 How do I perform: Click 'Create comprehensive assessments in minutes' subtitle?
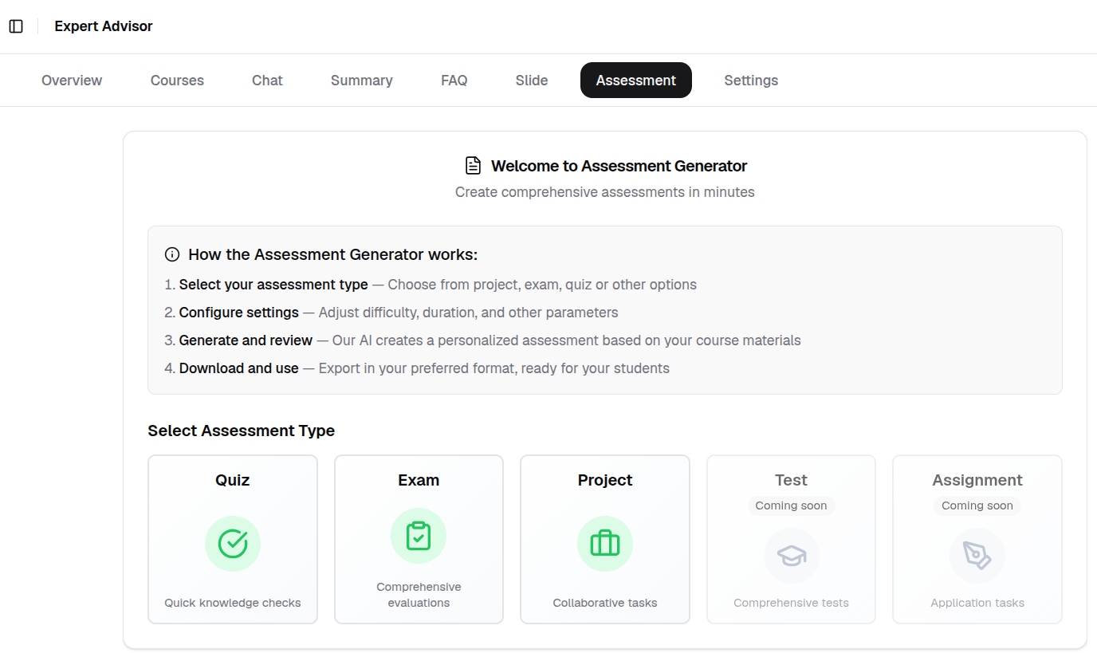pos(605,192)
